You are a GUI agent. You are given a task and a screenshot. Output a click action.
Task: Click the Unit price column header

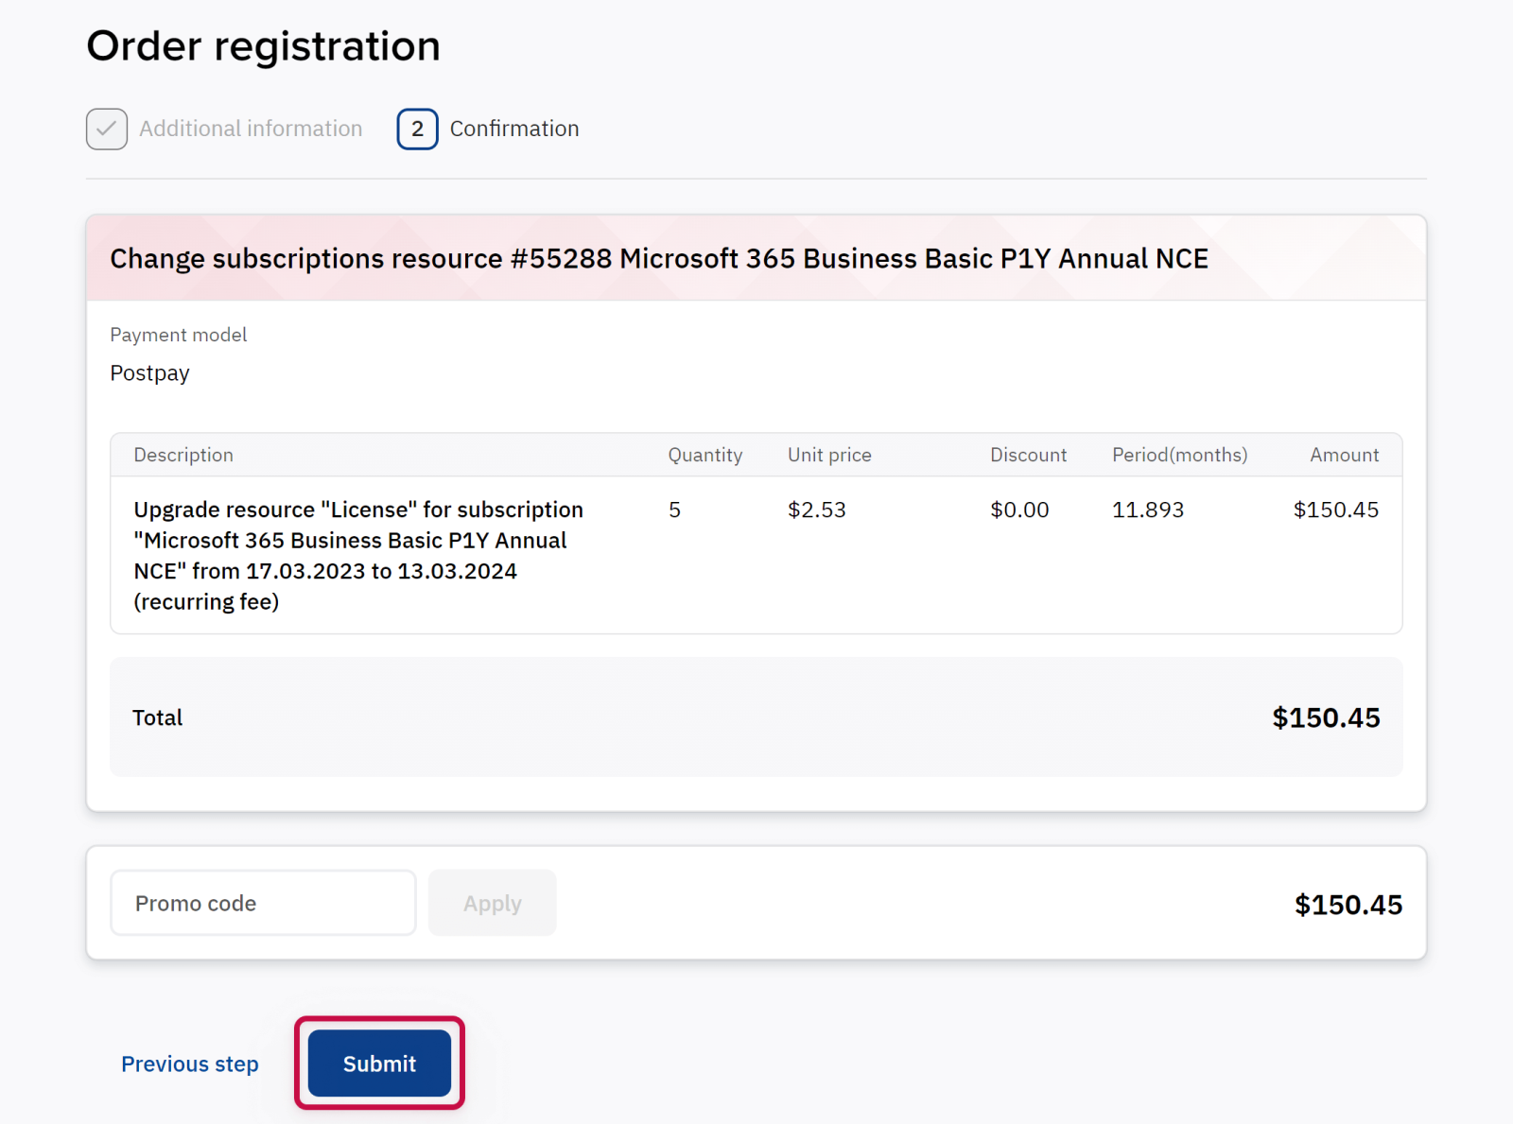pos(829,456)
